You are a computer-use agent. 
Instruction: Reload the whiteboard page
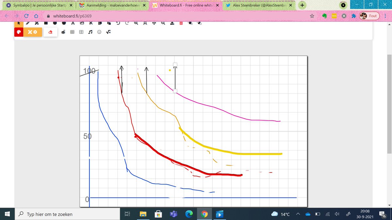[x=27, y=16]
